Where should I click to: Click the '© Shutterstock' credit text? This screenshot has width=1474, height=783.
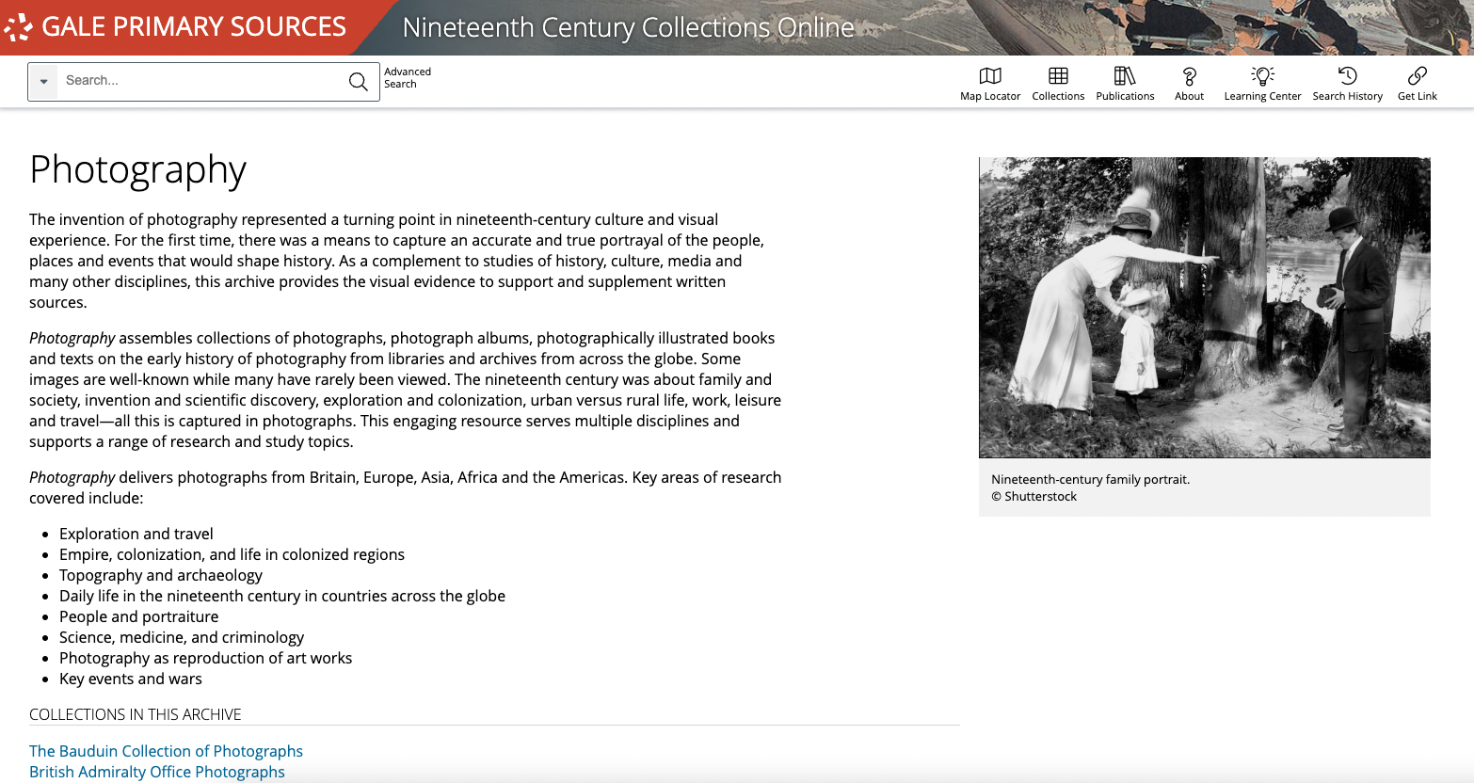click(x=1033, y=496)
